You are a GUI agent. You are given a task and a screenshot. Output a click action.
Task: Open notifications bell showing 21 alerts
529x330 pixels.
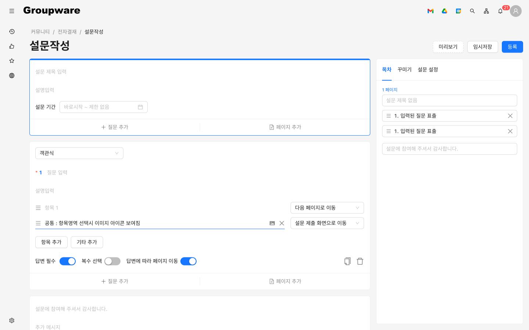500,11
